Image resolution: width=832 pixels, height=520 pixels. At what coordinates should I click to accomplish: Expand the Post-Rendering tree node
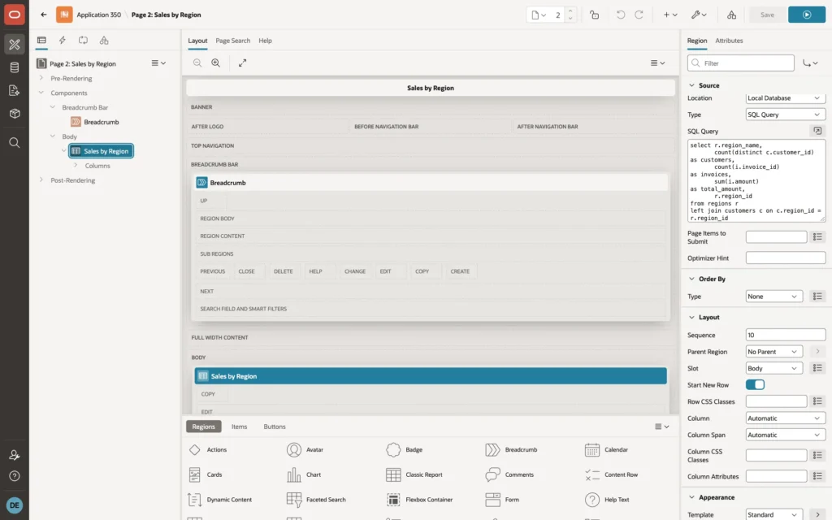41,180
